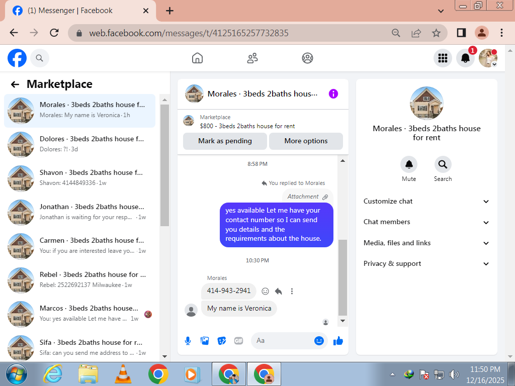Share this page via address bar icon
Viewport: 515px width, 386px height.
tap(416, 33)
